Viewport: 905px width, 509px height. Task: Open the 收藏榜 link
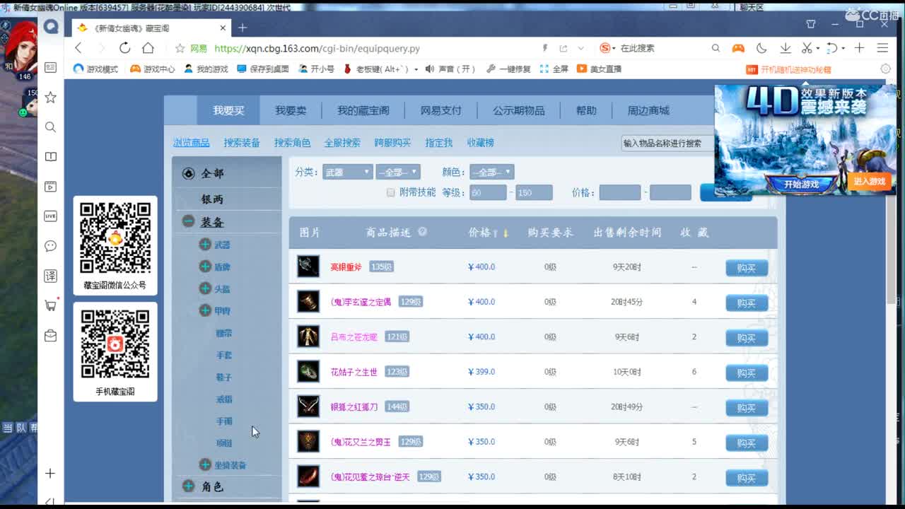[480, 143]
